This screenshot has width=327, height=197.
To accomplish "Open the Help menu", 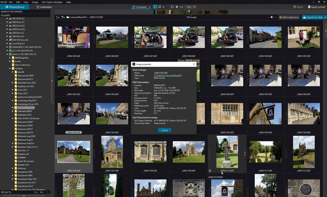I will click(x=68, y=2).
